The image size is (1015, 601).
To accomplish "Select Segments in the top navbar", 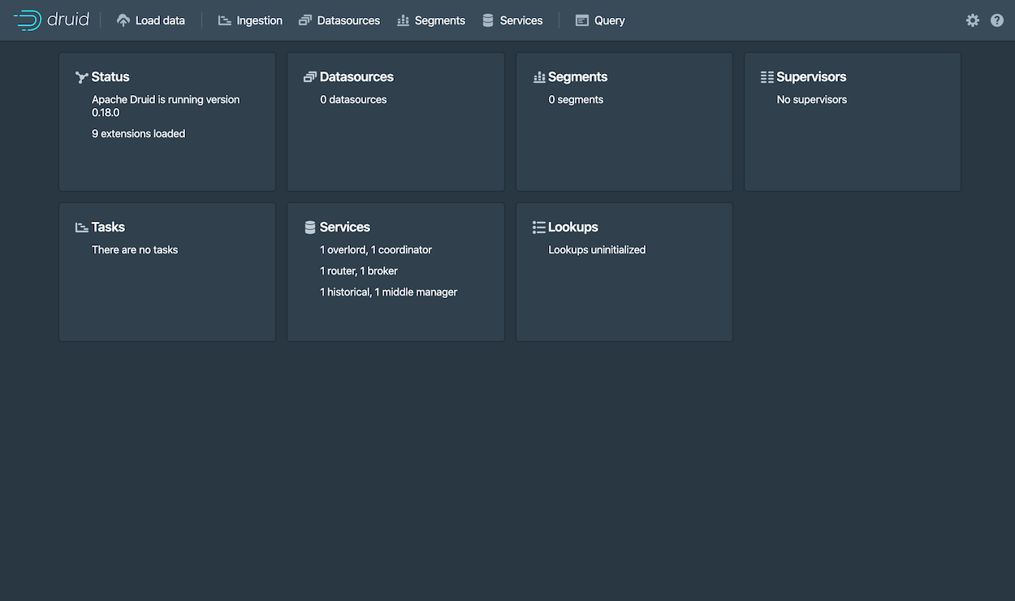I will click(x=431, y=20).
